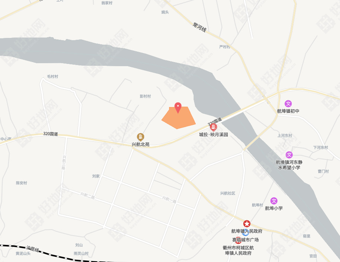Click the 兴航北苑 residential building icon
Screen dimensions: 340x262
(140, 137)
